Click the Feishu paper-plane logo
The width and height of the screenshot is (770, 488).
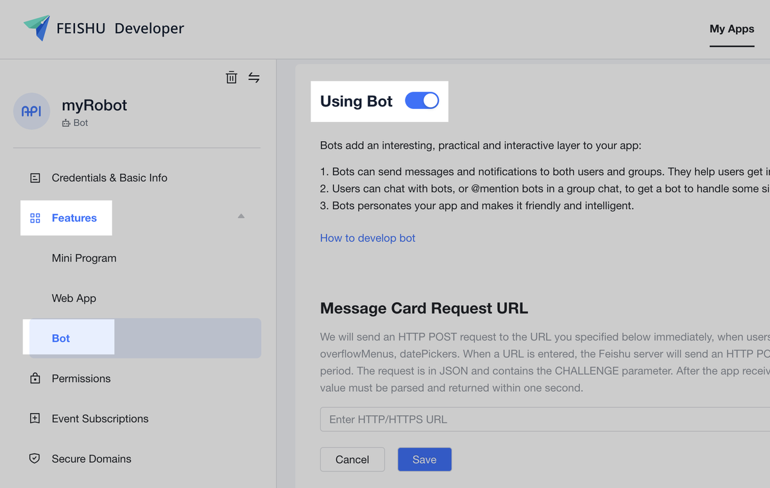click(x=37, y=28)
